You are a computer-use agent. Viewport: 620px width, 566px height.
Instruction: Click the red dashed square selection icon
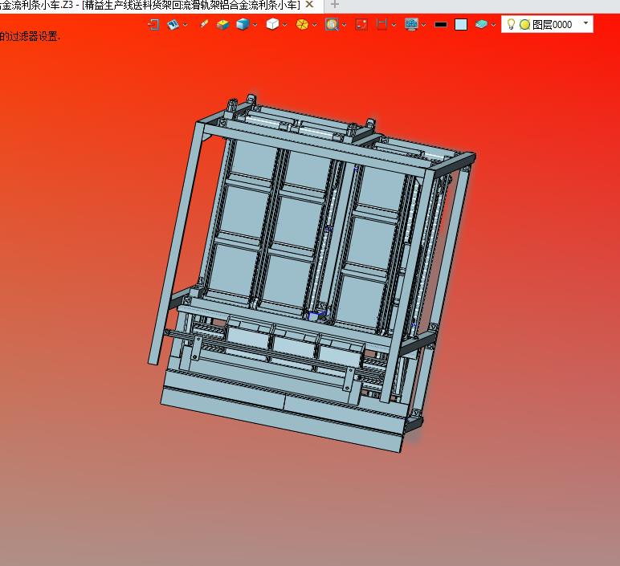(361, 25)
